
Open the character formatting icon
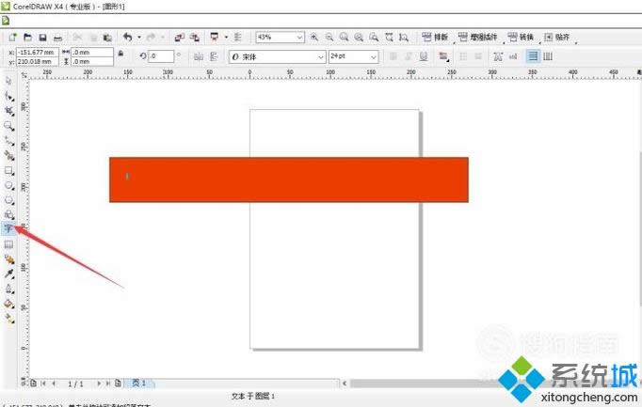click(498, 56)
